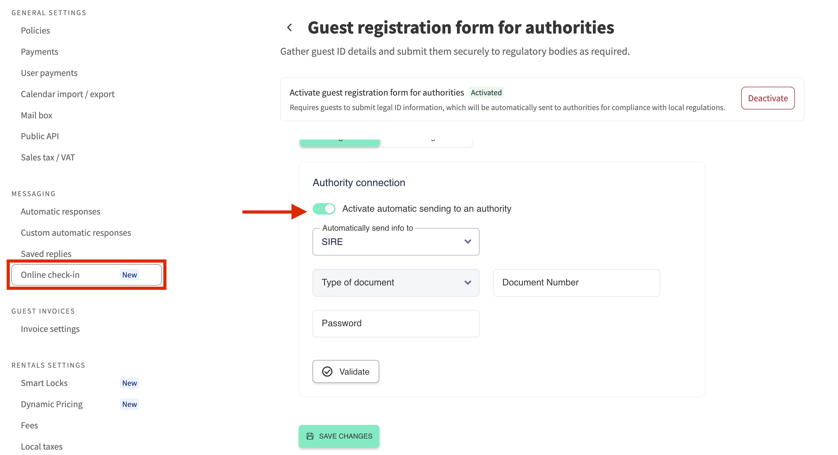Screen dimensions: 838x455
Task: Click the back arrow beside page title
Action: click(x=290, y=28)
